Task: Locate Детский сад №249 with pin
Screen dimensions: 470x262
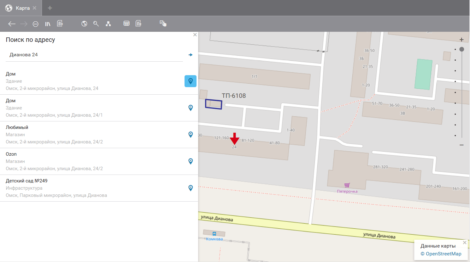Action: [x=191, y=188]
